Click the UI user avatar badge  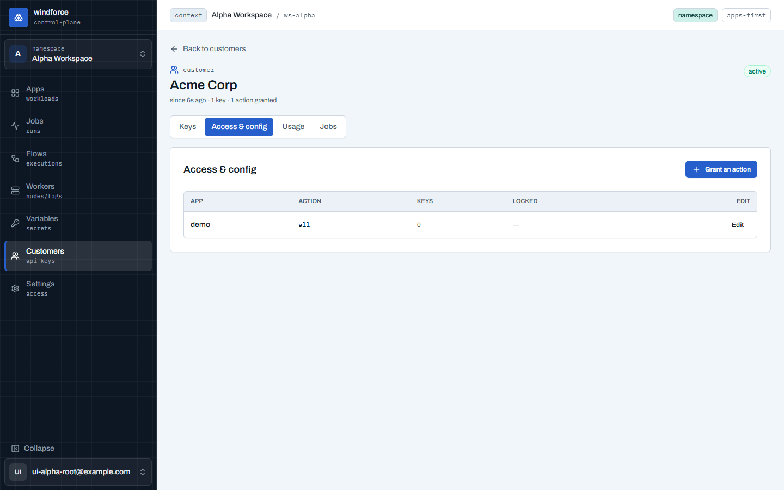18,472
